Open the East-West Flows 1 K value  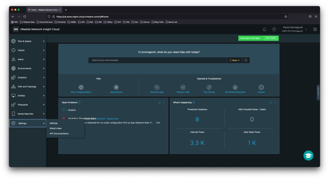(252, 143)
